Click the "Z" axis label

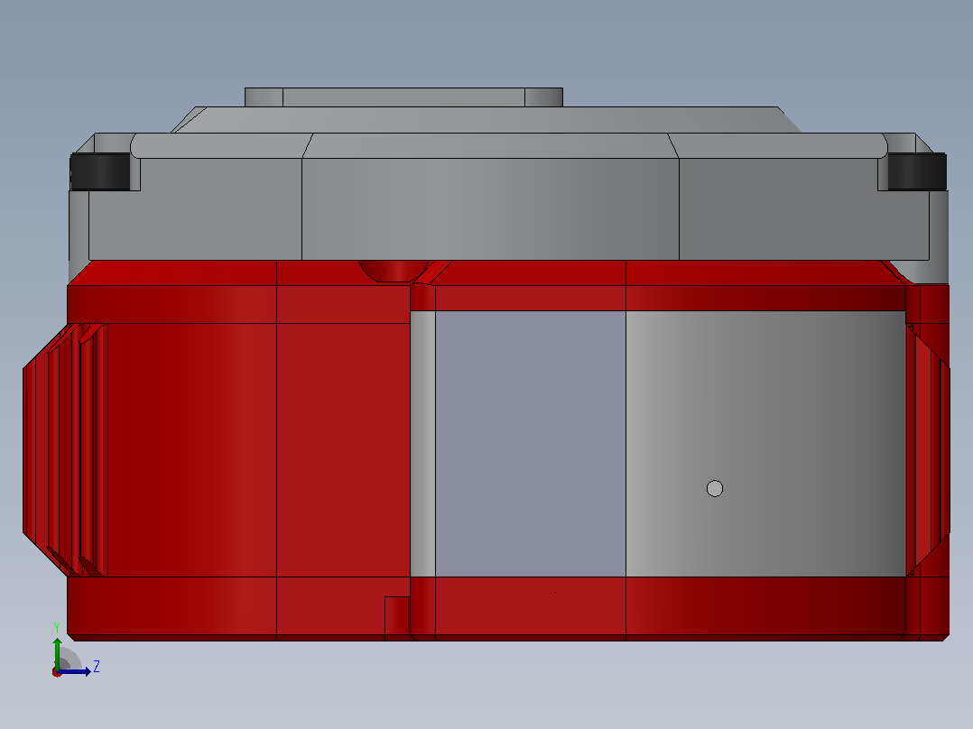click(x=97, y=667)
